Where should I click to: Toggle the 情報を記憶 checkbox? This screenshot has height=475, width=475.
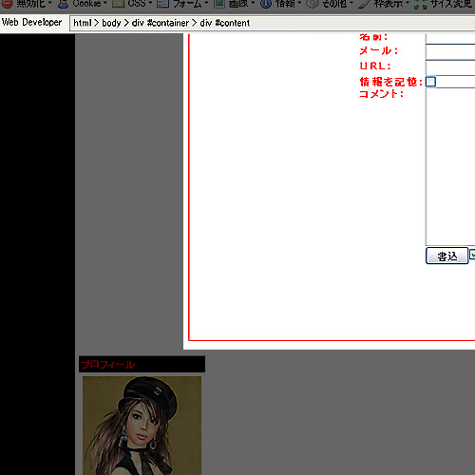click(430, 82)
